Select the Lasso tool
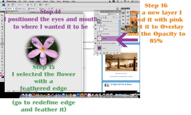Image resolution: width=191 pixels, height=115 pixels. 2,21
